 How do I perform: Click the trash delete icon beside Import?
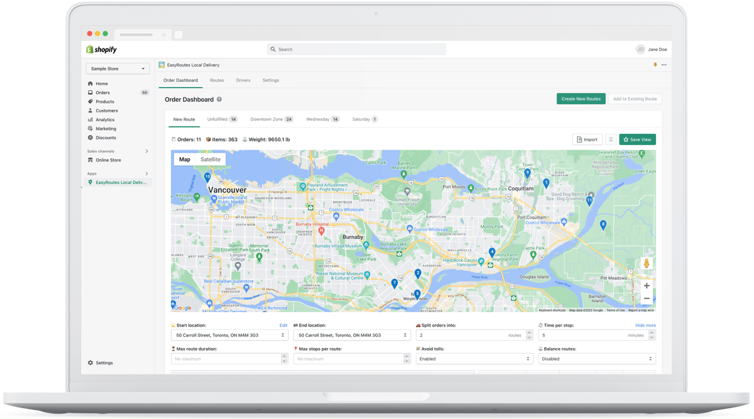click(611, 139)
